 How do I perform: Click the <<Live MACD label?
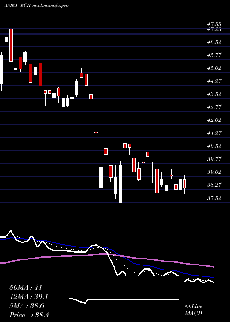(194, 310)
